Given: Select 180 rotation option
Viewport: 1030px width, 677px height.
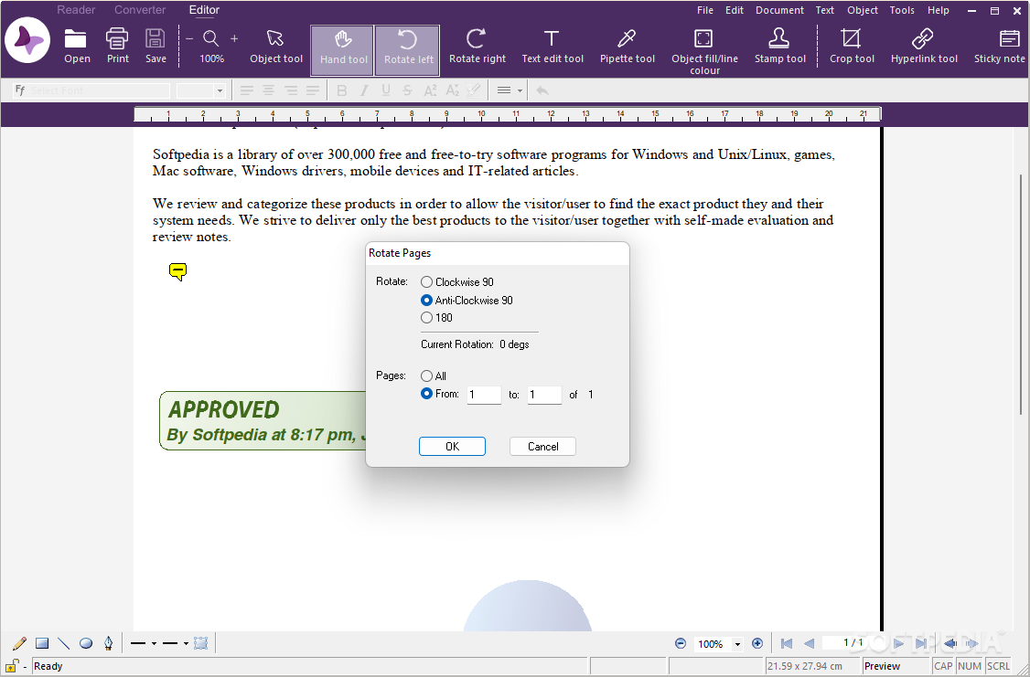Looking at the screenshot, I should [437, 318].
